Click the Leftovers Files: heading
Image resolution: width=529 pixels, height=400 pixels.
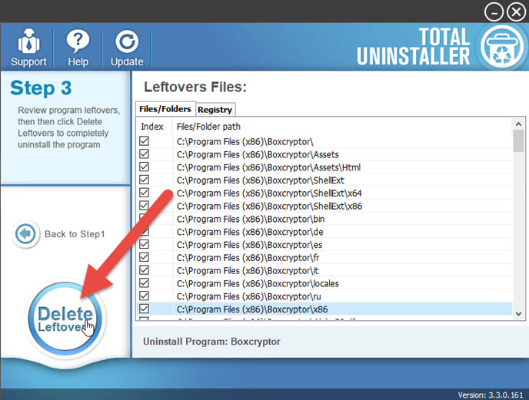195,88
